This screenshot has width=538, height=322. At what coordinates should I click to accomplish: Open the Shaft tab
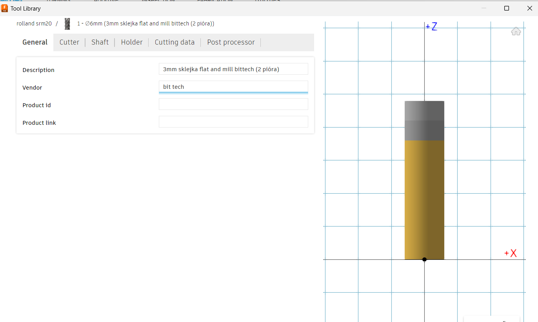point(100,42)
